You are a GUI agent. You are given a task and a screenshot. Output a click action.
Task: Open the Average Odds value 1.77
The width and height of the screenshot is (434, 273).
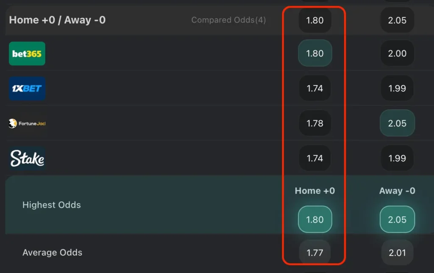pos(315,252)
